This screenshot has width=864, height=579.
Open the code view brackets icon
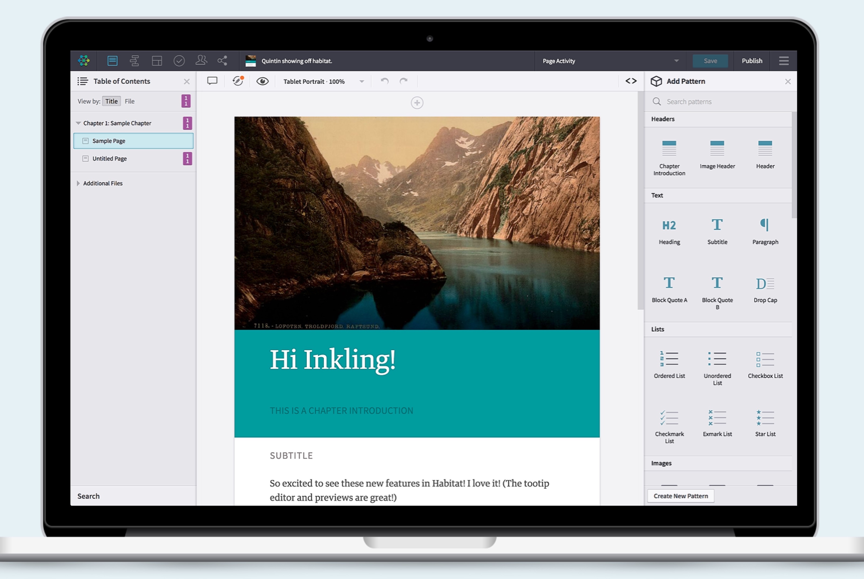pyautogui.click(x=631, y=81)
